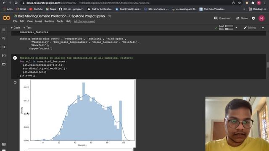Open Call for Applicatio bookmark

click(100, 9)
